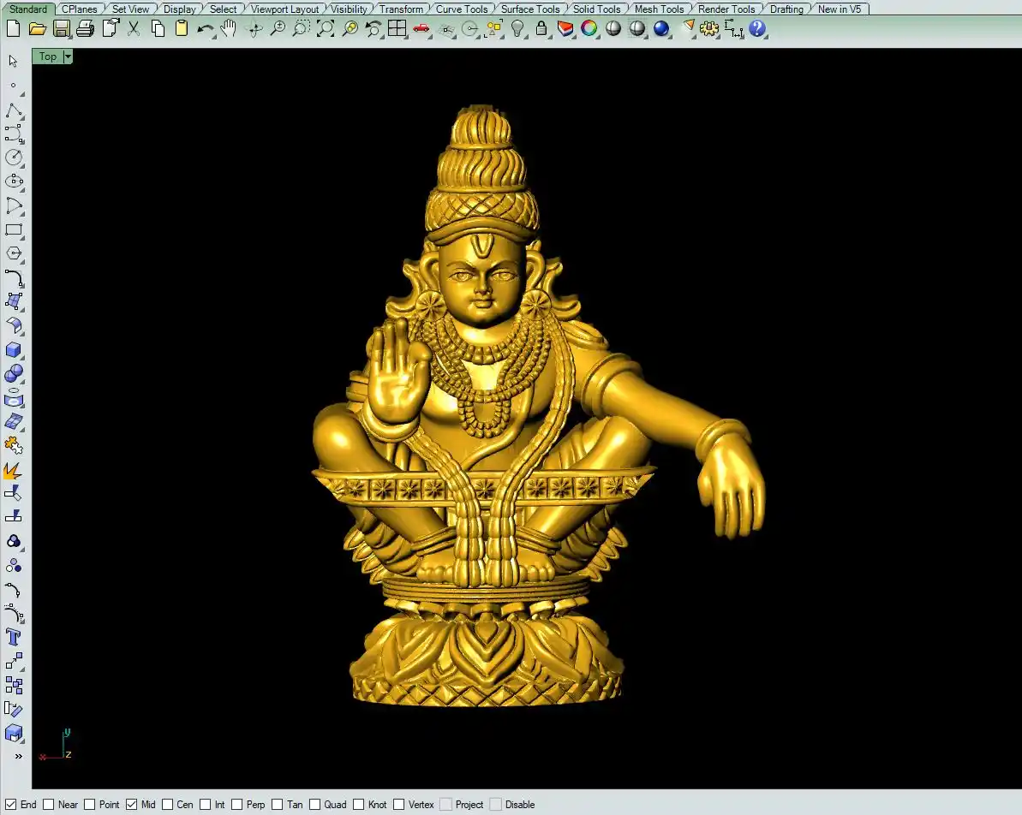Pick the Box solid tool

tap(14, 349)
